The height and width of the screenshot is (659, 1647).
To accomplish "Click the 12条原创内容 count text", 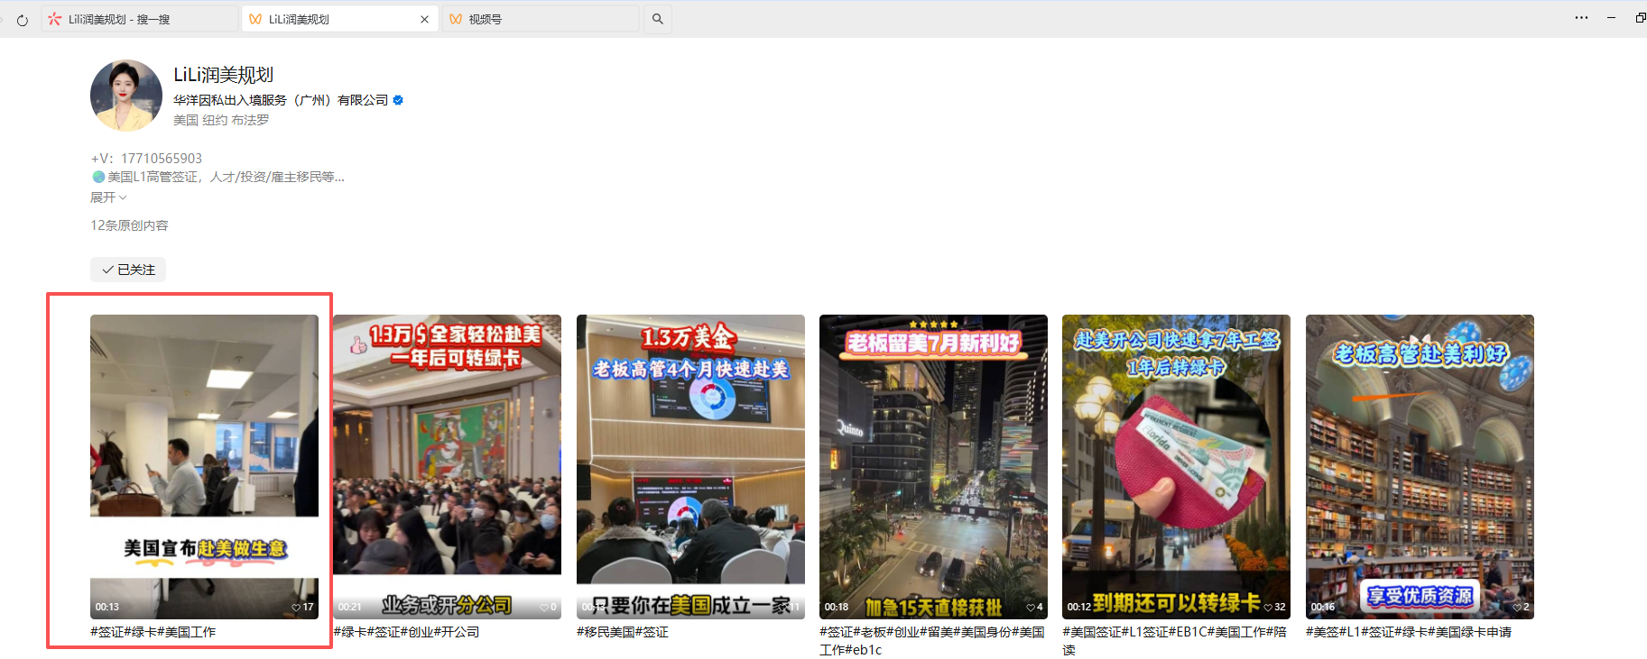I will (x=129, y=225).
